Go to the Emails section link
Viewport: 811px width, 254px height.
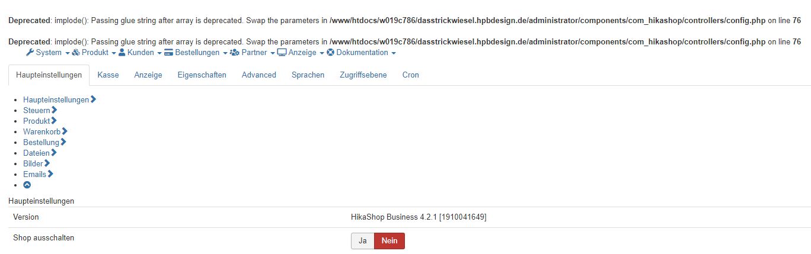click(35, 174)
